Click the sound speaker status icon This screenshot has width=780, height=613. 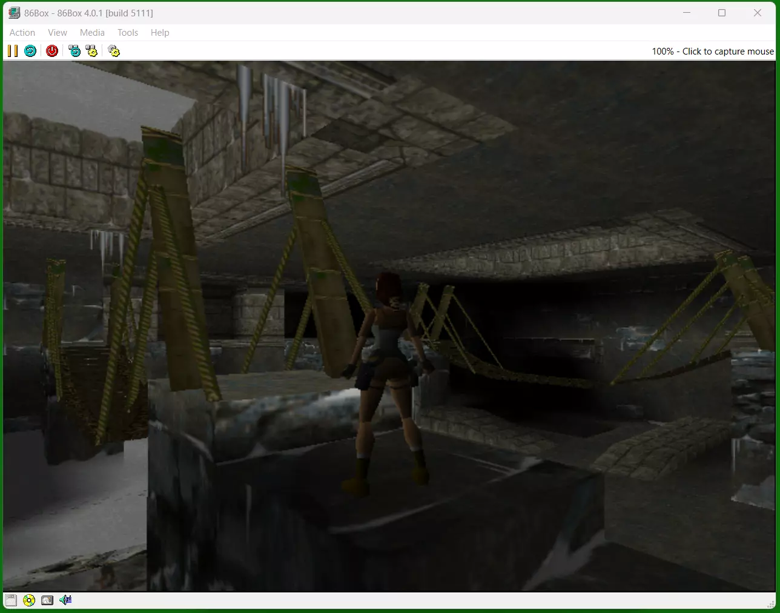click(65, 600)
